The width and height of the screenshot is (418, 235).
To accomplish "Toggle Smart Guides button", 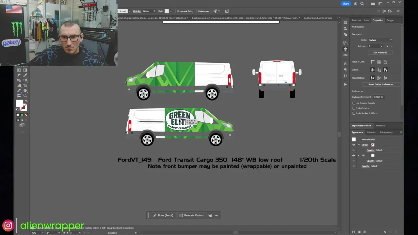I will [385, 70].
